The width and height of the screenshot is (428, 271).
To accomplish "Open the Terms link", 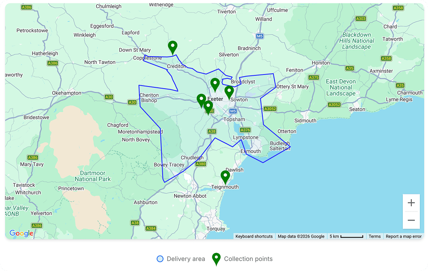I will tap(374, 236).
